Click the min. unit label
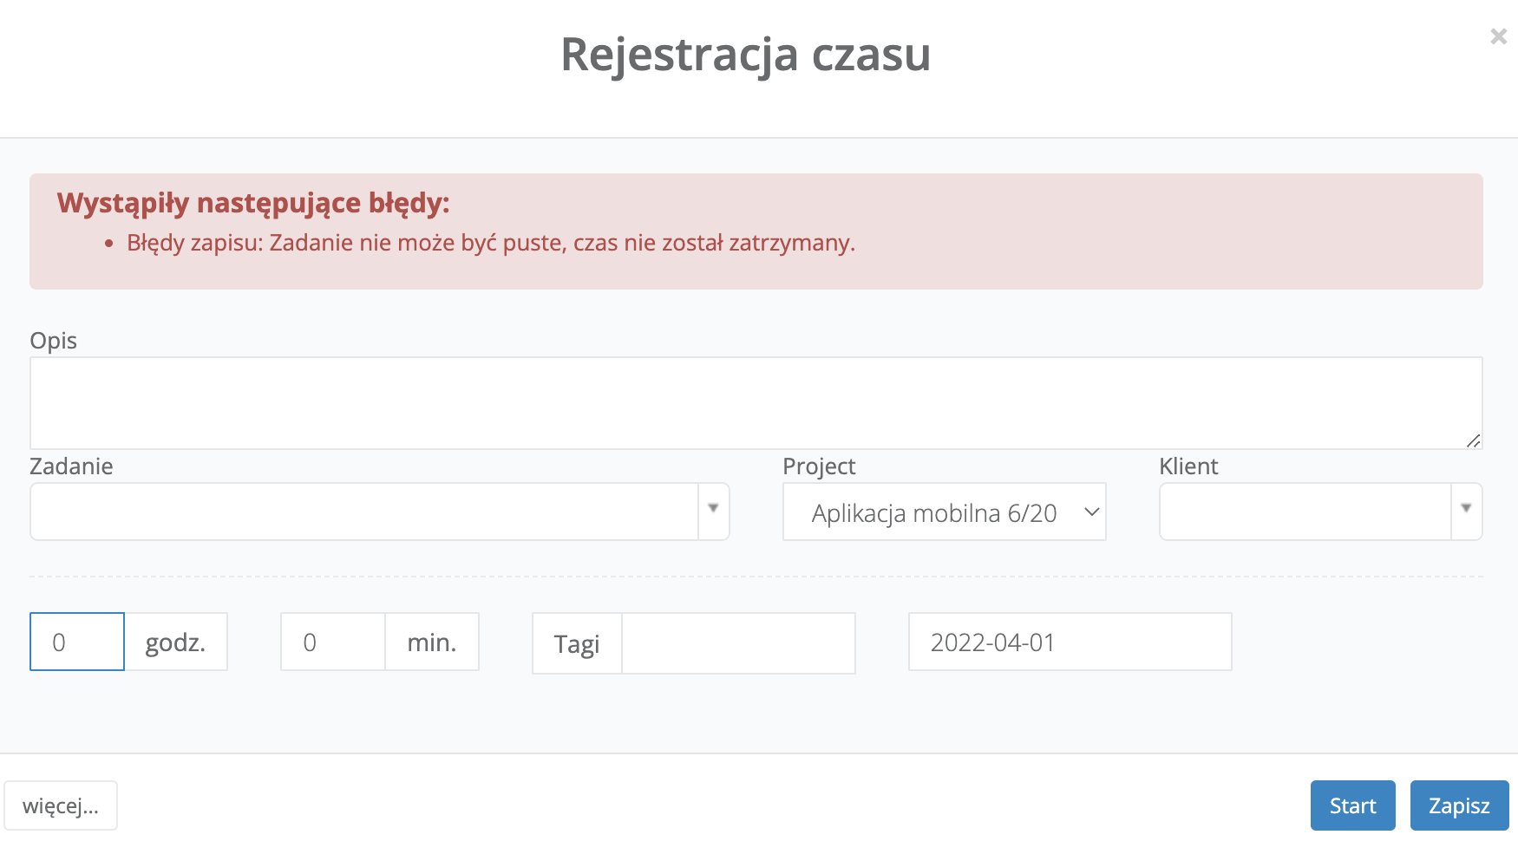1518x841 pixels. pos(431,642)
